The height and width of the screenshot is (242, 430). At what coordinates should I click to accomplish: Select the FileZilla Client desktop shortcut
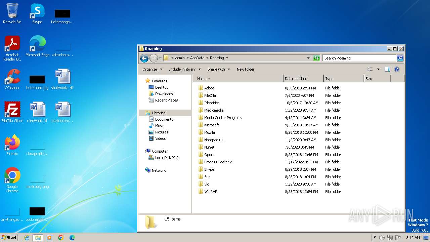click(x=12, y=112)
